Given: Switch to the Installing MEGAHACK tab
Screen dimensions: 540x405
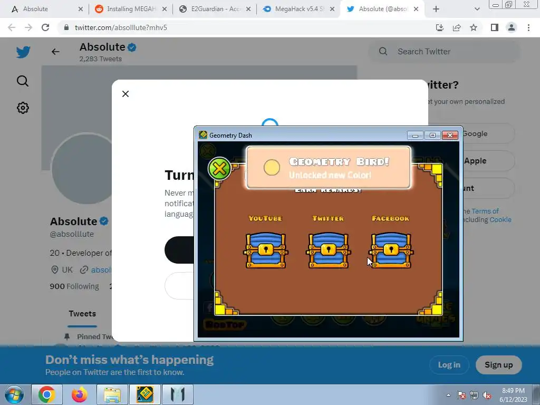Looking at the screenshot, I should point(131,9).
